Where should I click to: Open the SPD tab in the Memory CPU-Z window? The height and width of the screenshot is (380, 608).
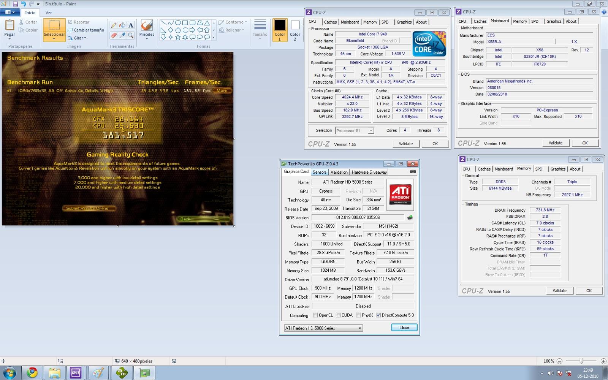tap(539, 169)
